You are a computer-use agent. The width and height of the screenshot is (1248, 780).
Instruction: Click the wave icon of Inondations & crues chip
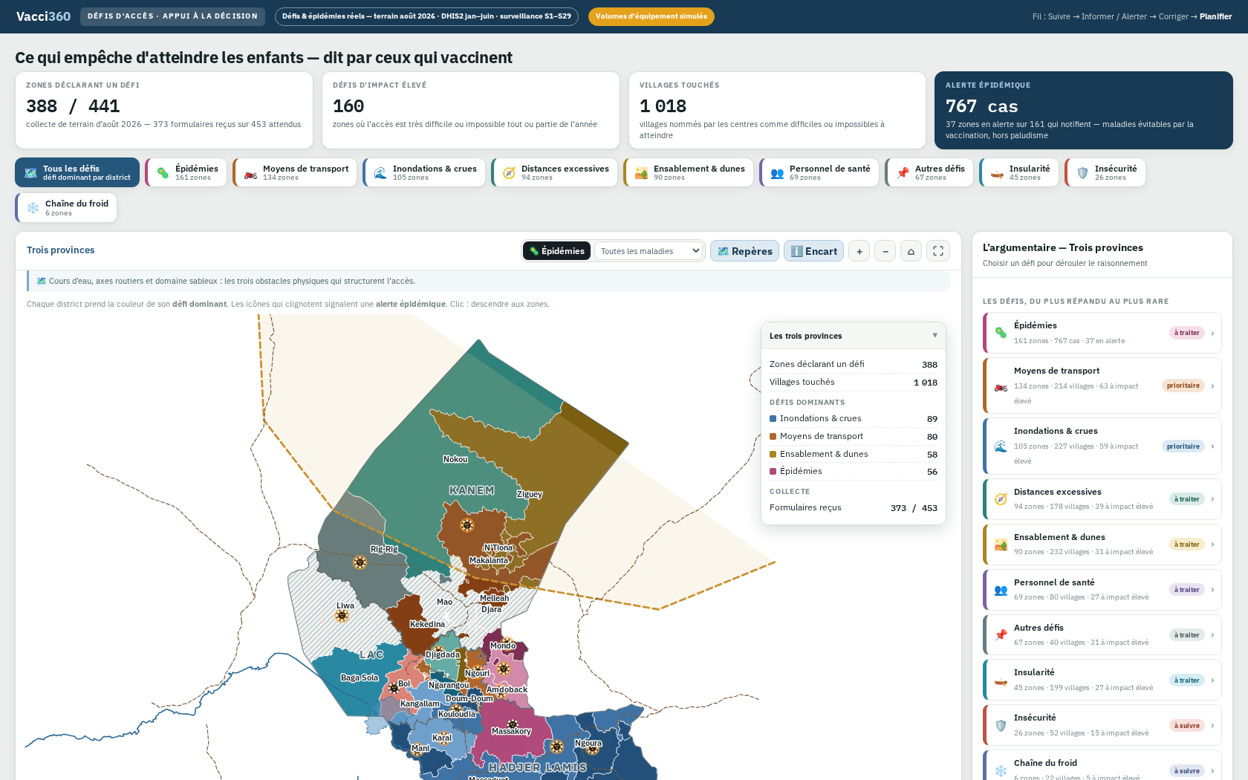click(x=380, y=173)
